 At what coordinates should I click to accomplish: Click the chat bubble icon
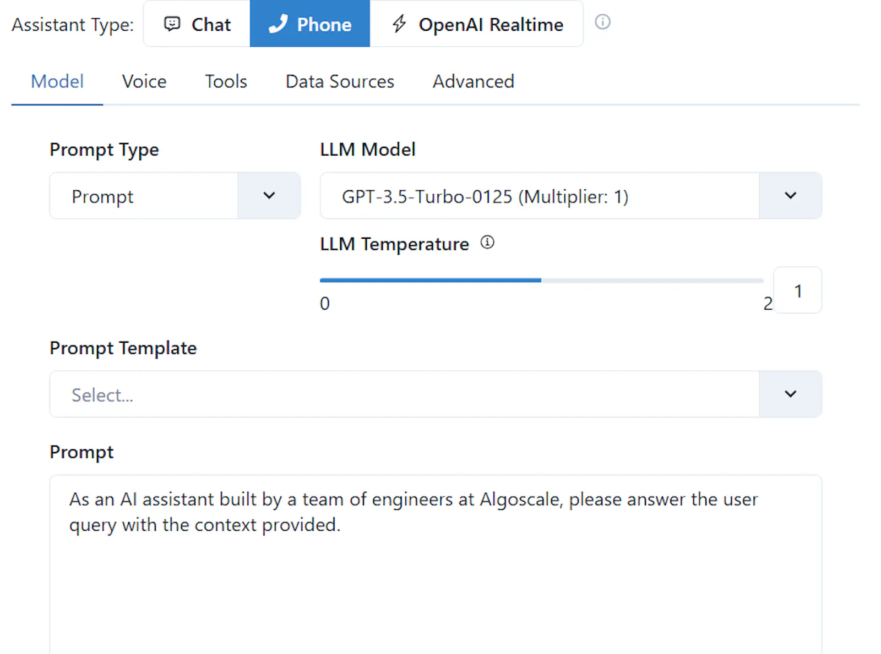[x=172, y=24]
